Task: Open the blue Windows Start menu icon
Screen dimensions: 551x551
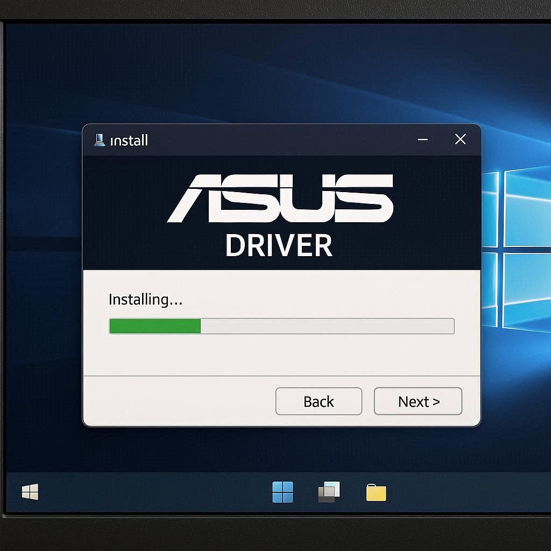Action: (282, 492)
